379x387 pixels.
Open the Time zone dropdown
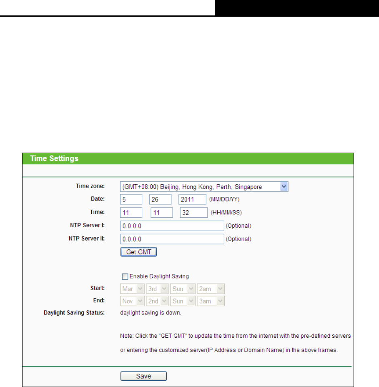click(x=204, y=186)
